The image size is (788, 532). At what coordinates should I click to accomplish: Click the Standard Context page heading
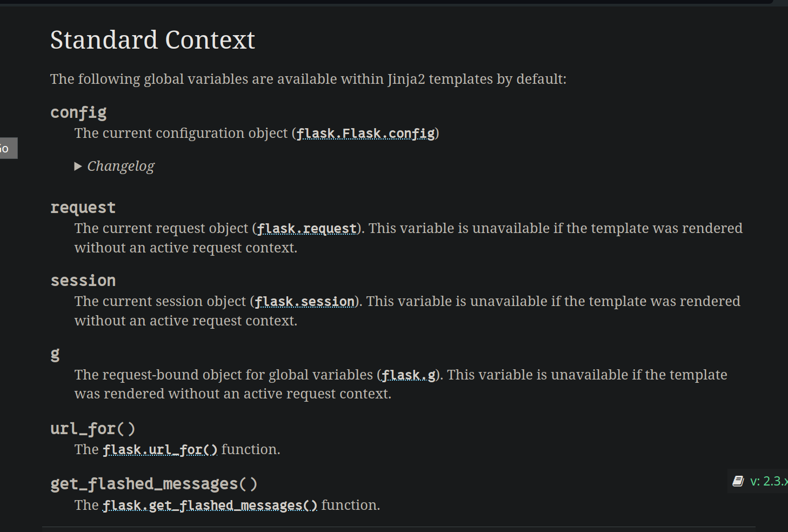tap(152, 39)
